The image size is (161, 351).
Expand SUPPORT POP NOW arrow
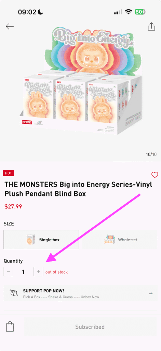click(151, 293)
